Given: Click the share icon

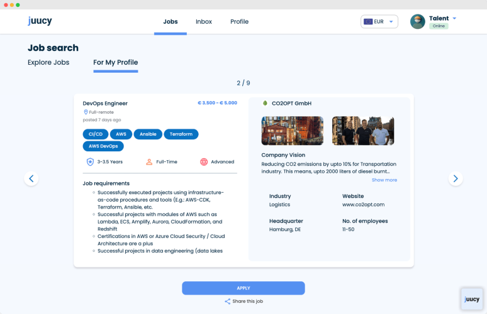Looking at the screenshot, I should (228, 301).
